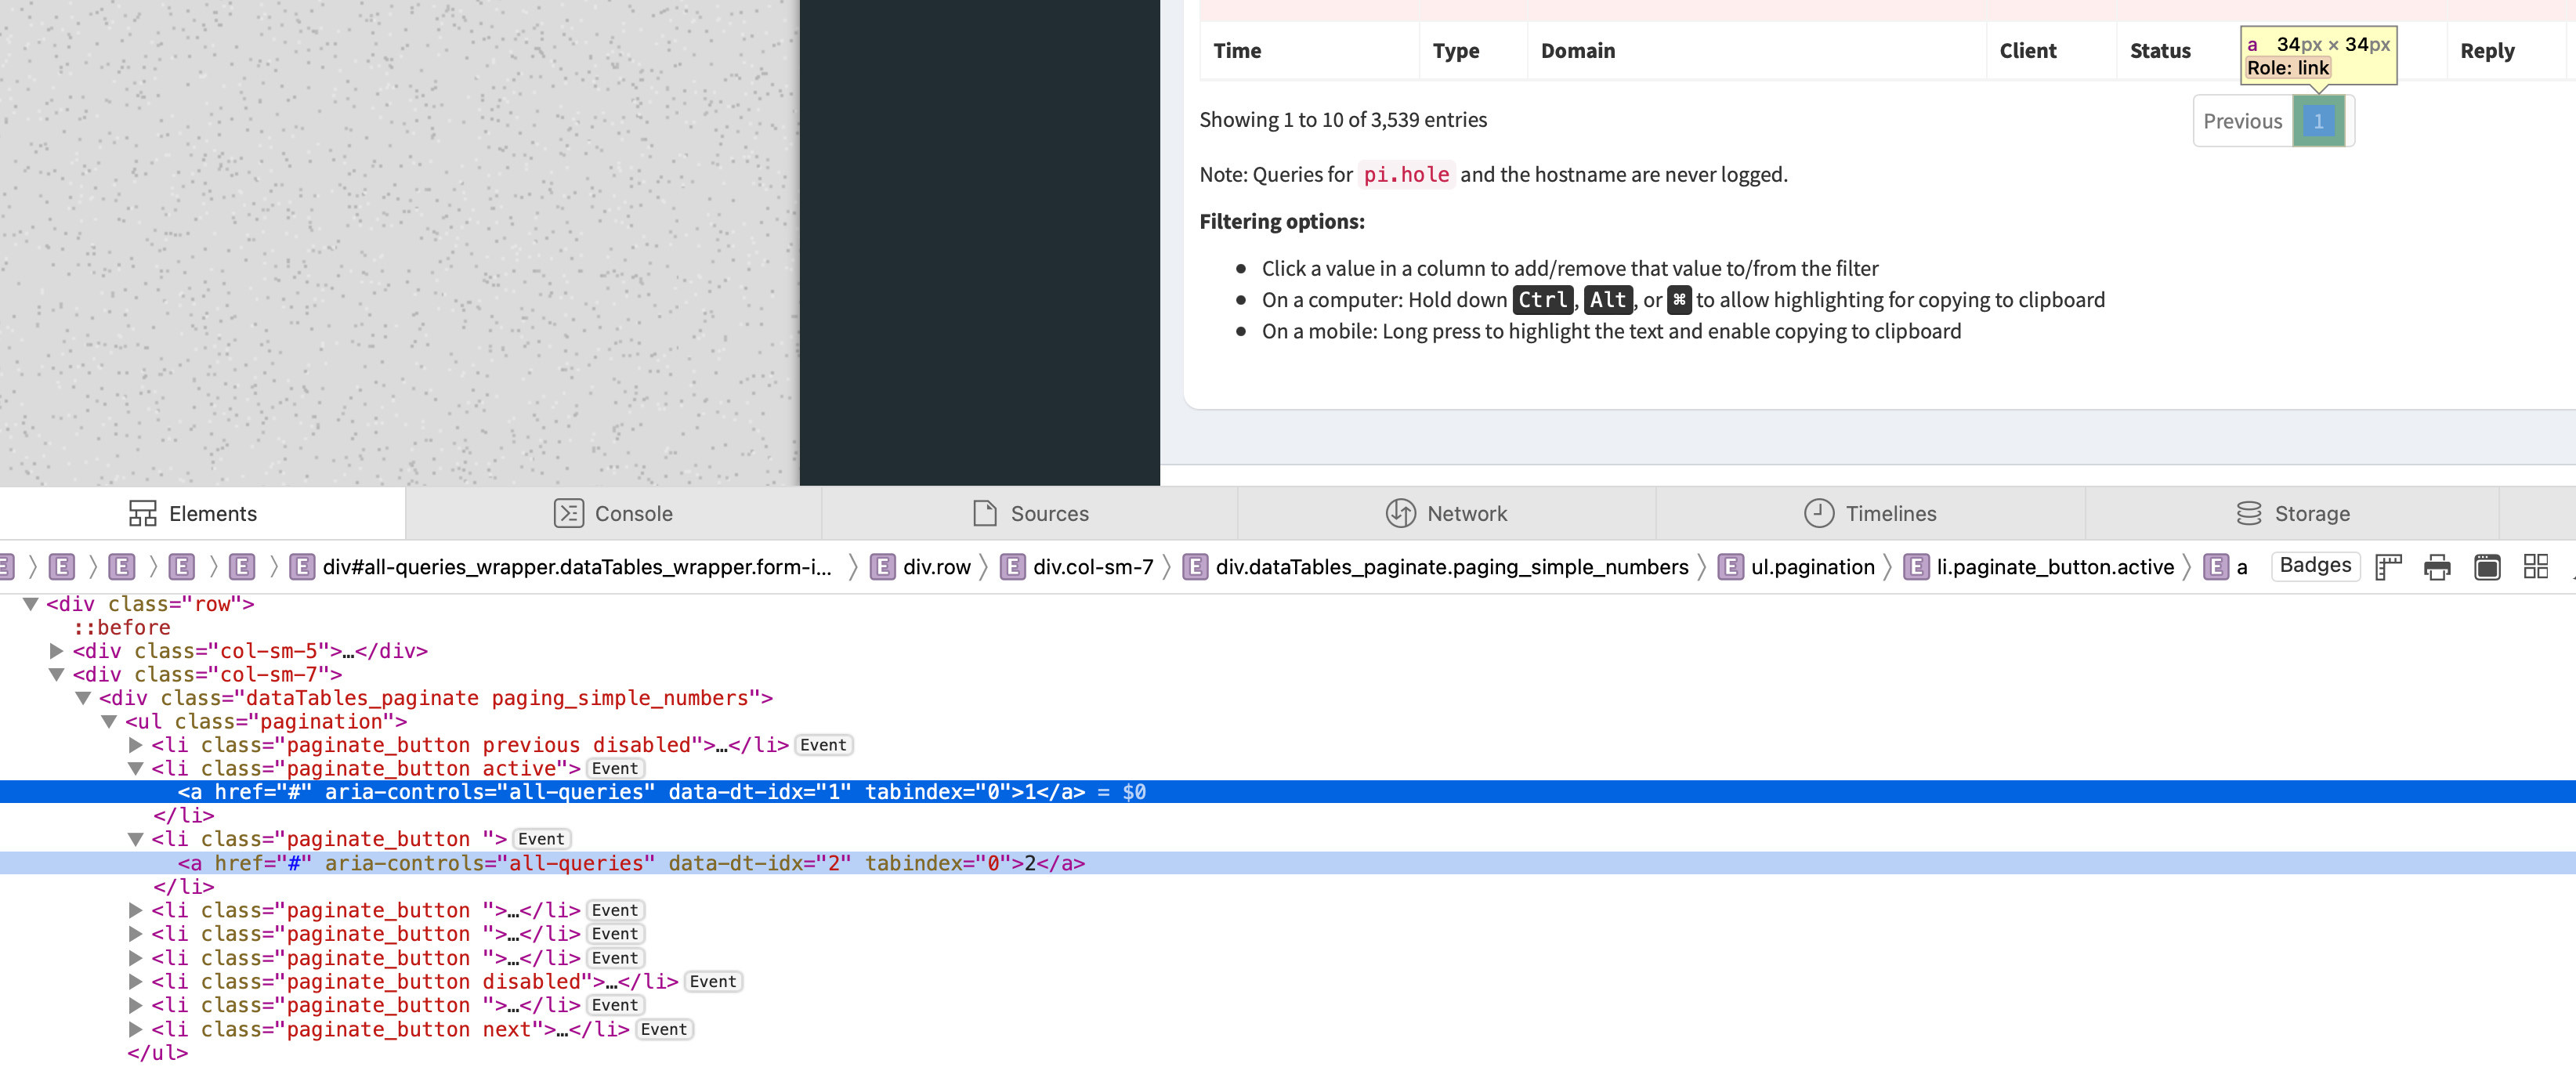
Task: Collapse the ul class="pagination" node
Action: click(x=110, y=722)
